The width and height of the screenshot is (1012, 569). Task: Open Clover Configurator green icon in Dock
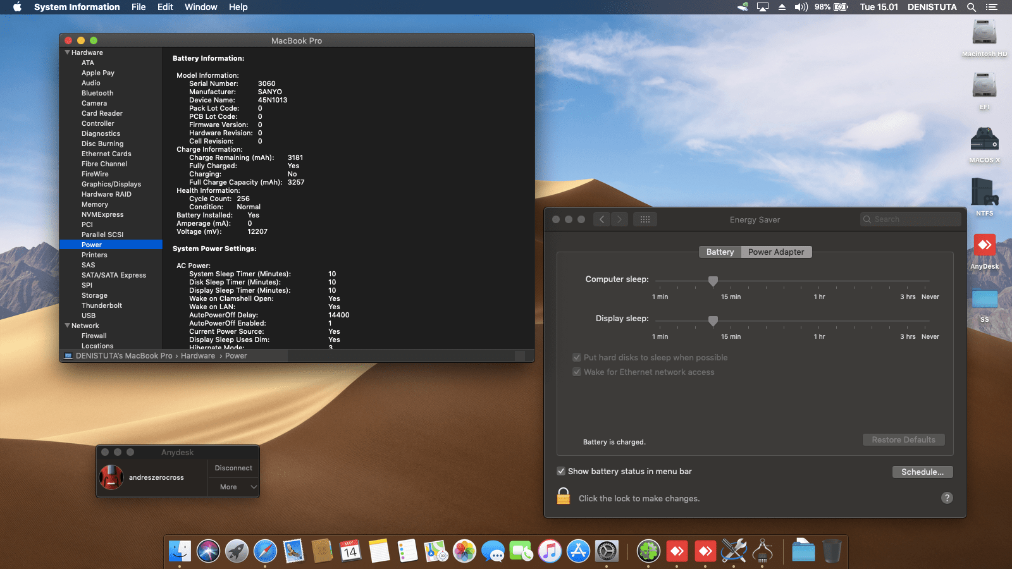[x=648, y=551]
